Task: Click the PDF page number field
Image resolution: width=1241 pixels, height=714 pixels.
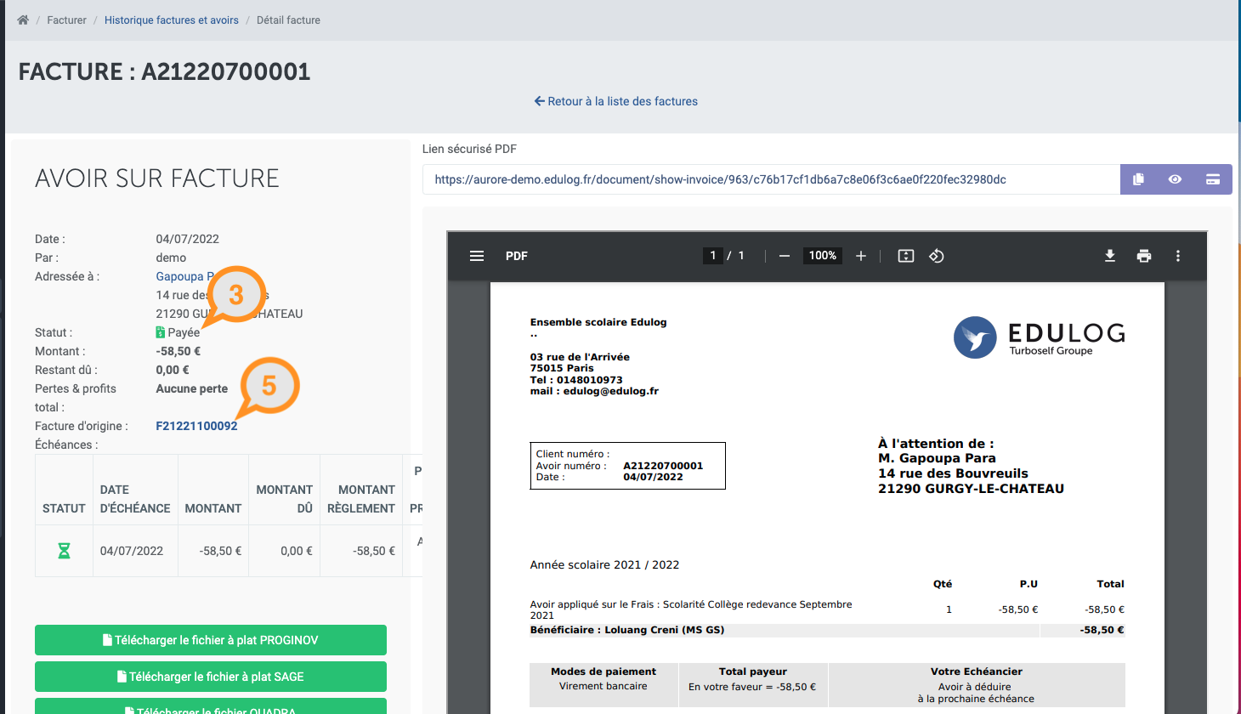Action: (x=712, y=256)
